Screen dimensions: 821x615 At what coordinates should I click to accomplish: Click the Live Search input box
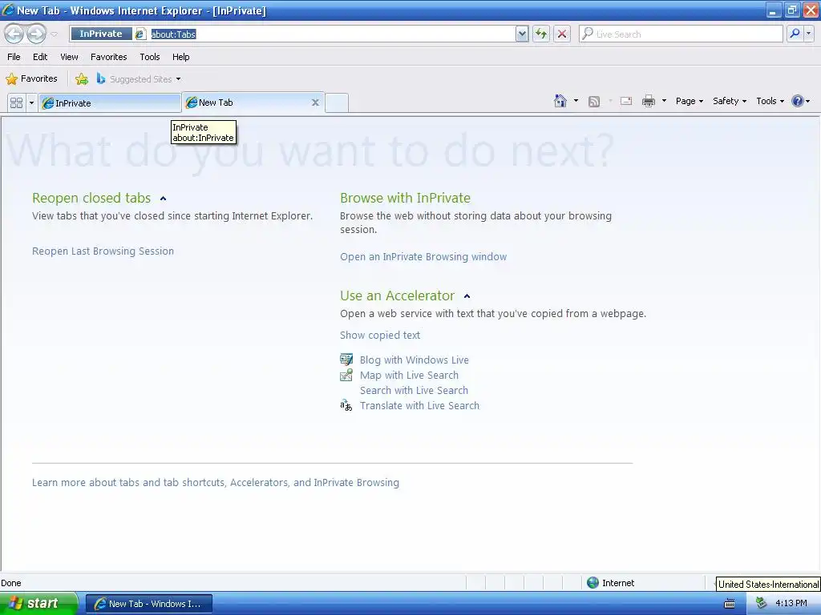pos(681,34)
